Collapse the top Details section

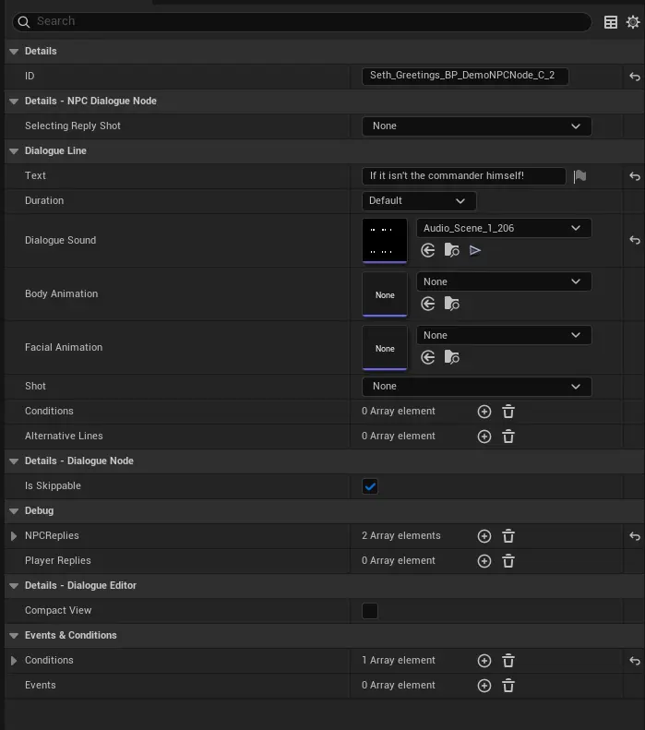click(x=14, y=52)
